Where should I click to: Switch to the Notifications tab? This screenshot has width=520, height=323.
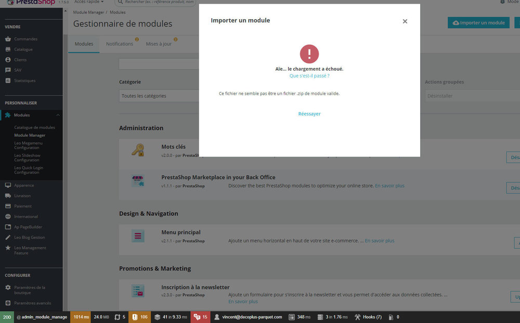point(120,44)
